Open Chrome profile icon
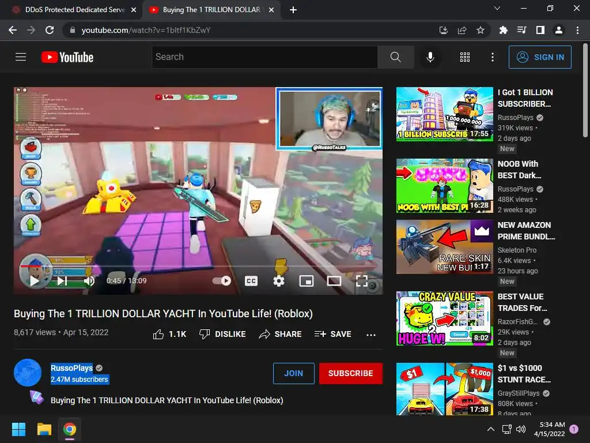 point(559,30)
